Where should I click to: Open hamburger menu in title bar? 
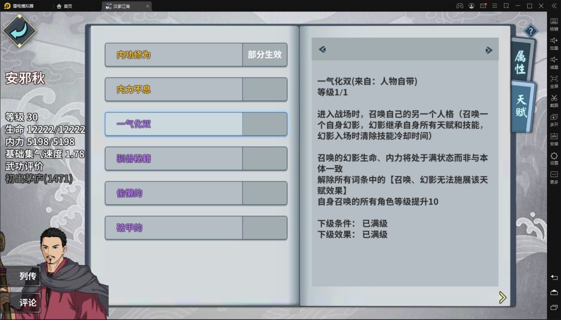point(495,6)
